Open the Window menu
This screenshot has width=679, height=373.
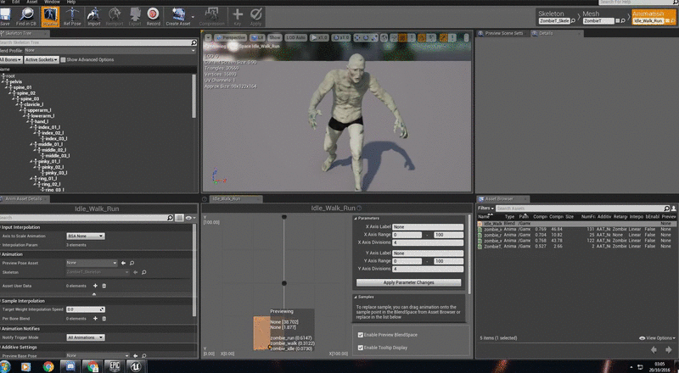(52, 3)
